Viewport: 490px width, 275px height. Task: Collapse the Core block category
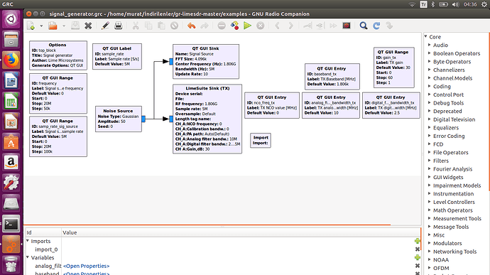click(426, 37)
